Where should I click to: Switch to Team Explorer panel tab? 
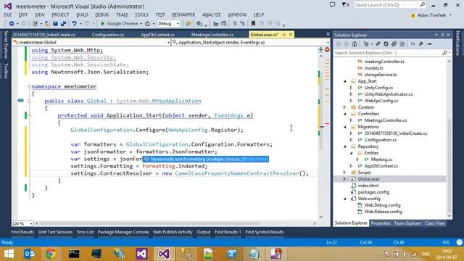[407, 223]
